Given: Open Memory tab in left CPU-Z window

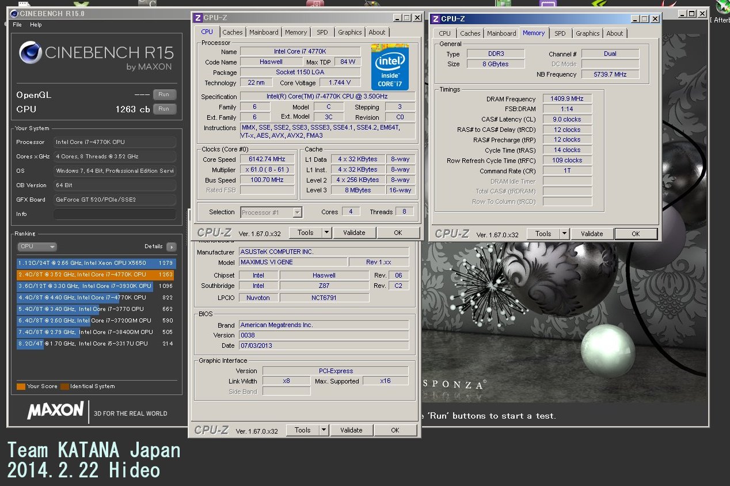Looking at the screenshot, I should 296,33.
